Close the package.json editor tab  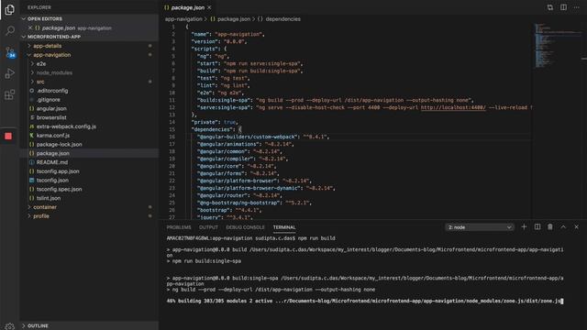click(x=209, y=7)
